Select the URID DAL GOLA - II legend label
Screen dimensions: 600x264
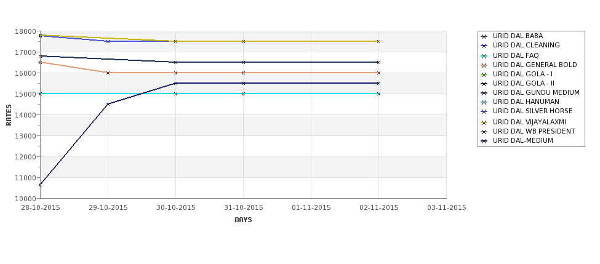(524, 84)
